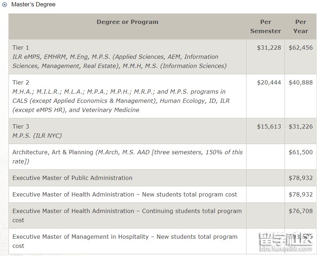Click the $61,500 per-year amount

(301, 152)
